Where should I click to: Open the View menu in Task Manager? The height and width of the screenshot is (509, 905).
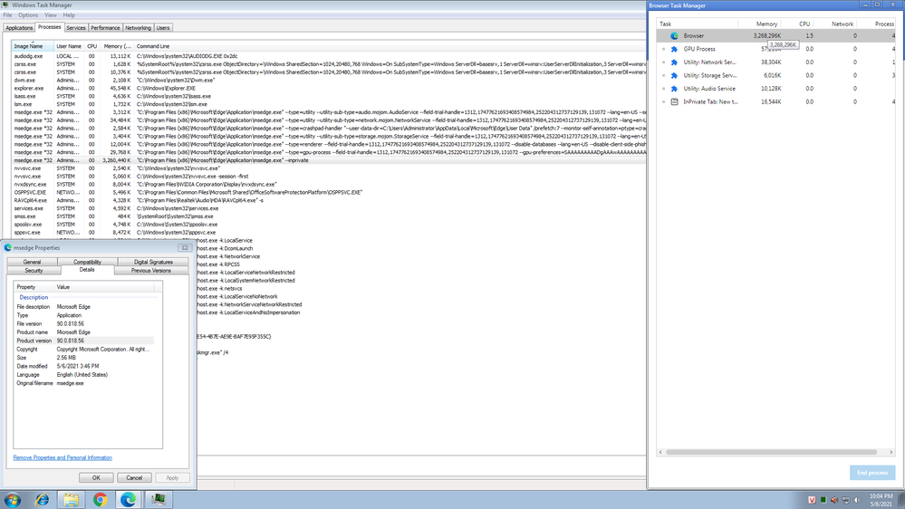pos(51,15)
